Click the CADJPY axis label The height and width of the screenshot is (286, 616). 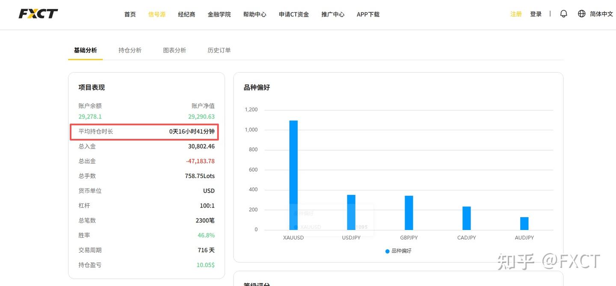467,238
